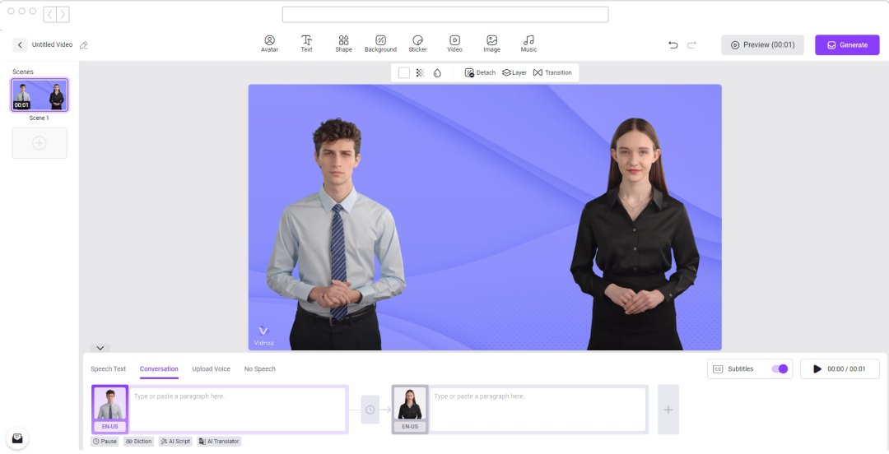Open the AI Translator tool
The width and height of the screenshot is (889, 454).
(220, 442)
